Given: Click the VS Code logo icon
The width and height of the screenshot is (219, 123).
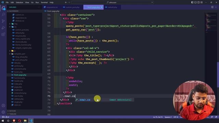Looking at the screenshot, I should [x=2, y=2].
